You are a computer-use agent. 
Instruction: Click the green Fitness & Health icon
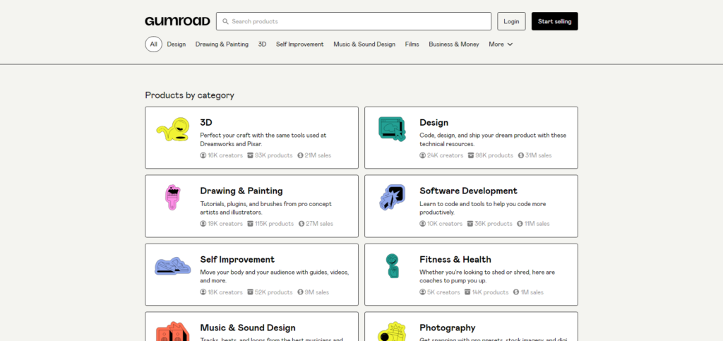pyautogui.click(x=392, y=265)
